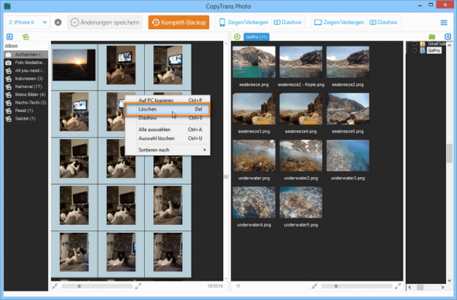
Task: Click the album icon beside Karneval (17)
Action: (9, 87)
